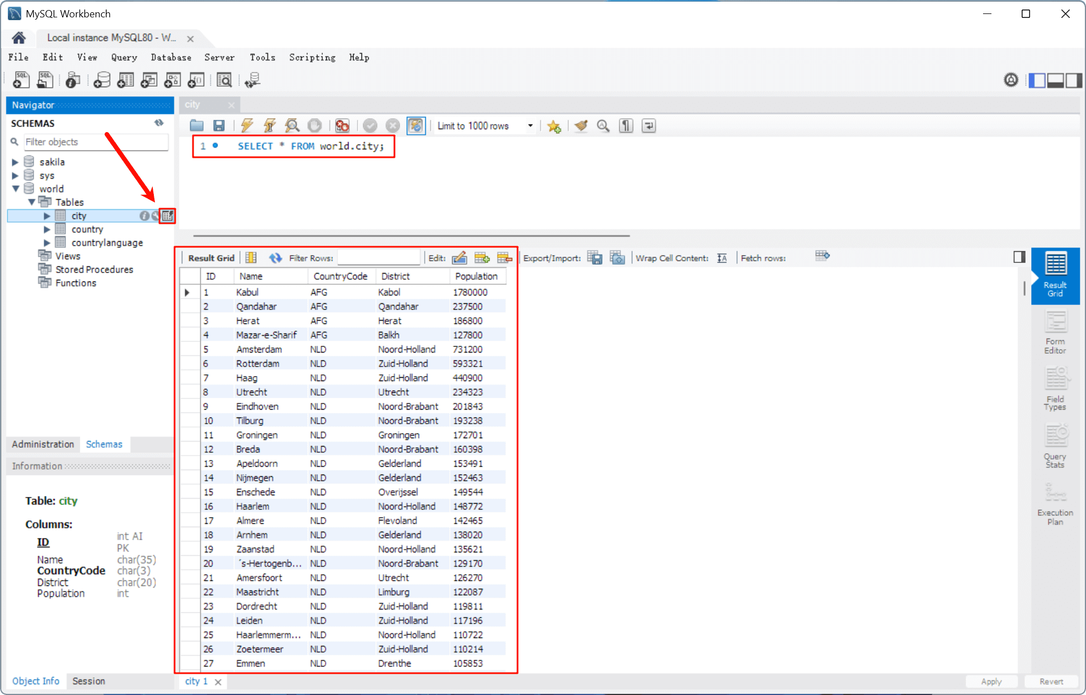Toggle stop on error execution

click(x=342, y=126)
